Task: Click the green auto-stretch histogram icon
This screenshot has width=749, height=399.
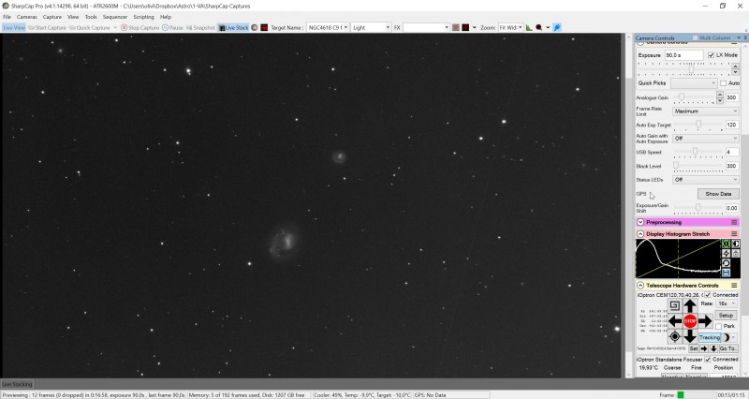Action: pyautogui.click(x=726, y=244)
